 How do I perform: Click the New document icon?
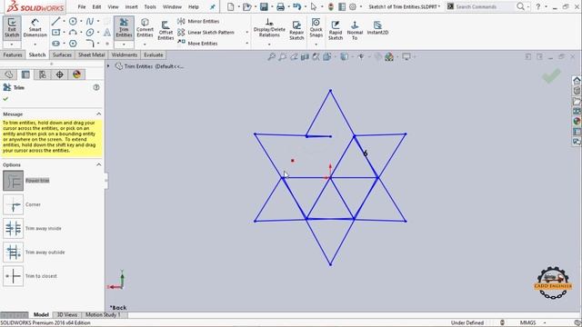(230, 6)
